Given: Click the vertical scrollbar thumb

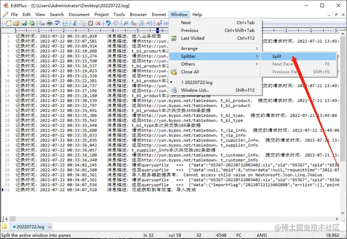Looking at the screenshot, I should click(343, 99).
